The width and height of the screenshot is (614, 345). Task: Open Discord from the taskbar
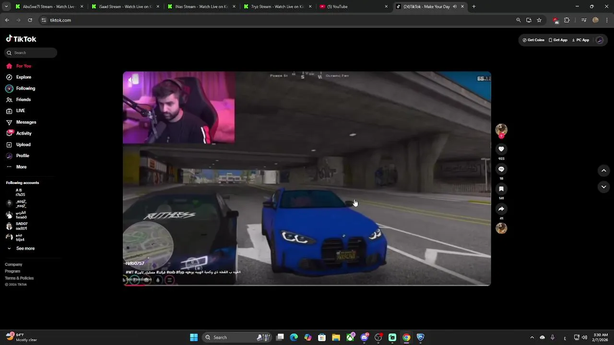click(x=364, y=337)
